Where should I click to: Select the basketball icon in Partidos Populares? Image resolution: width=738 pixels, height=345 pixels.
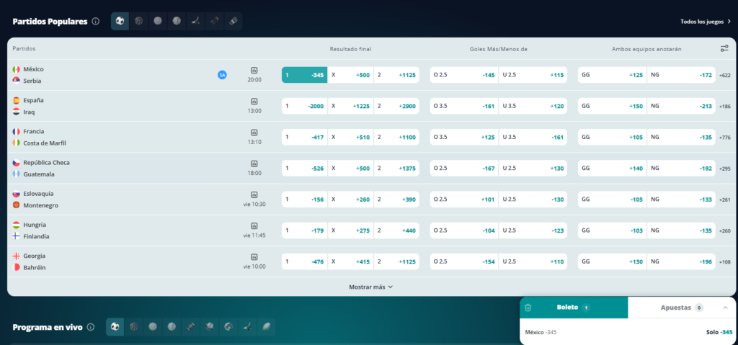[139, 21]
